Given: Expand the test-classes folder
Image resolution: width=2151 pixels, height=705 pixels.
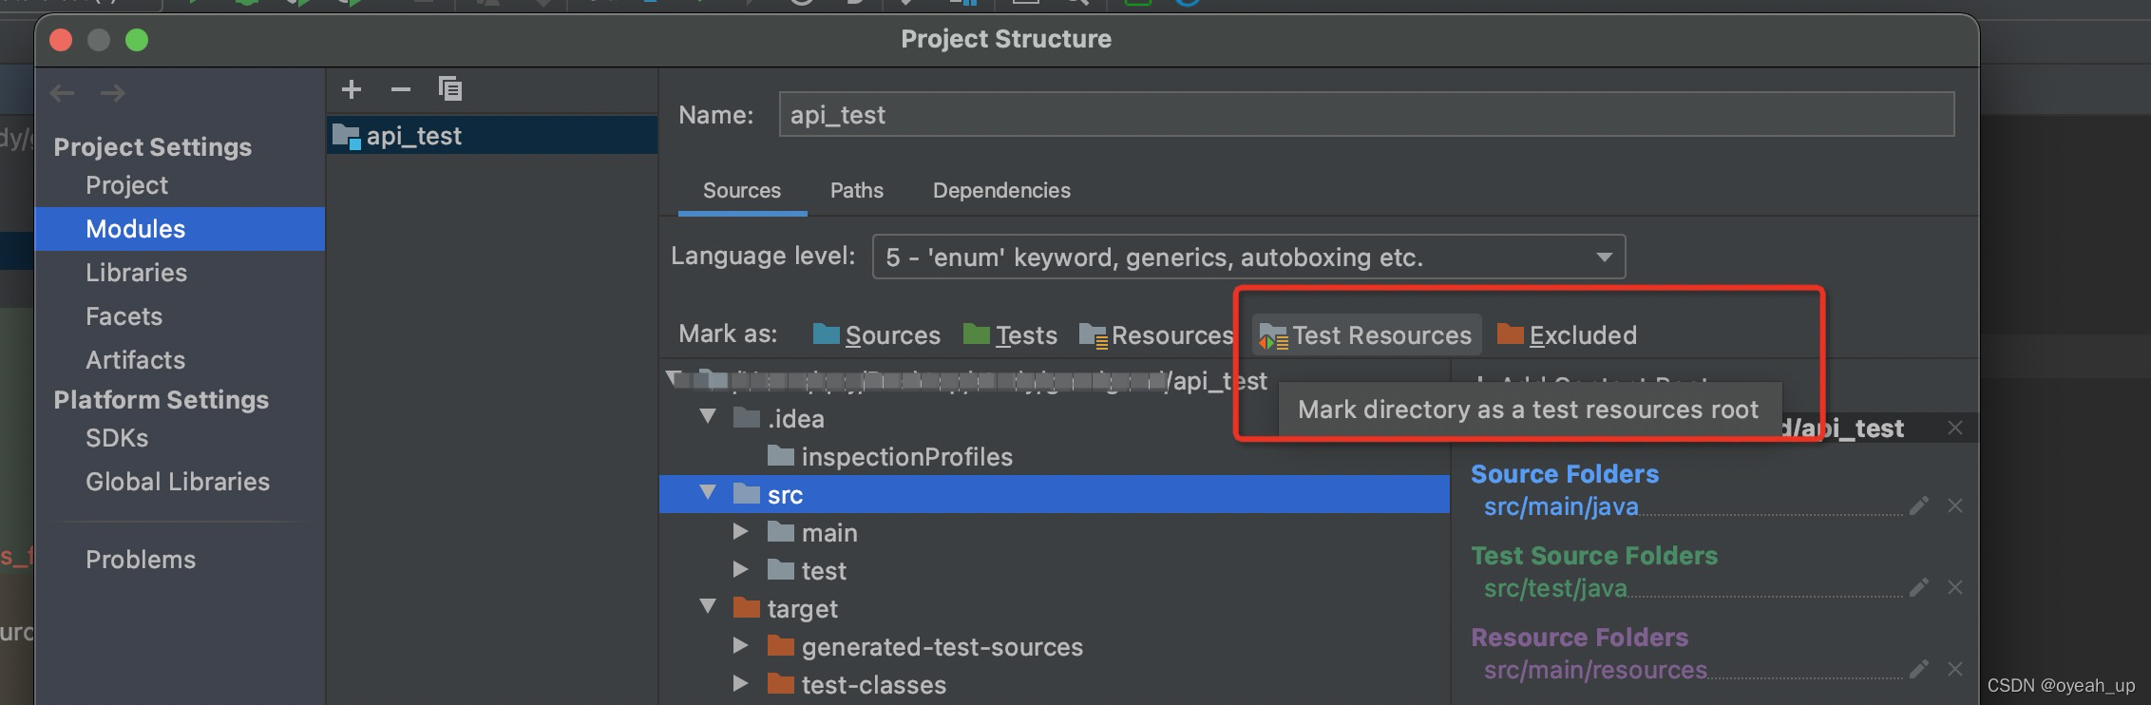Looking at the screenshot, I should (741, 683).
